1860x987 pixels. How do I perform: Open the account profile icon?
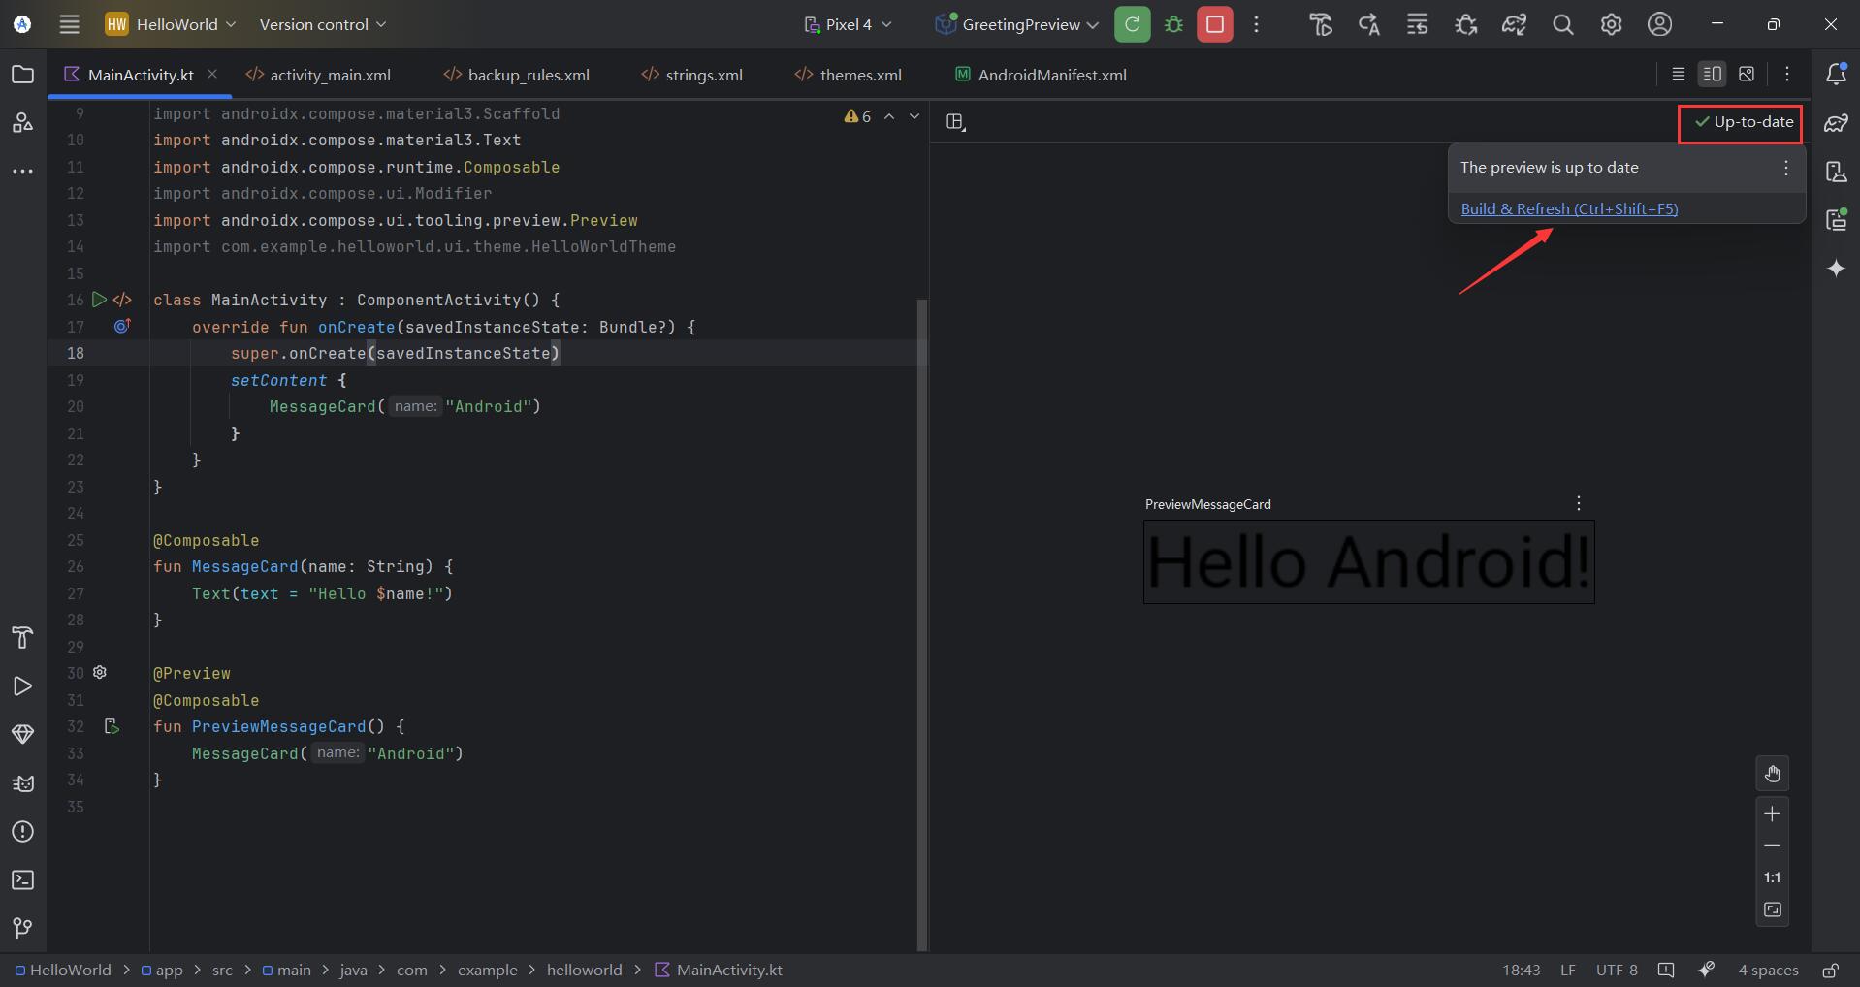coord(1659,24)
